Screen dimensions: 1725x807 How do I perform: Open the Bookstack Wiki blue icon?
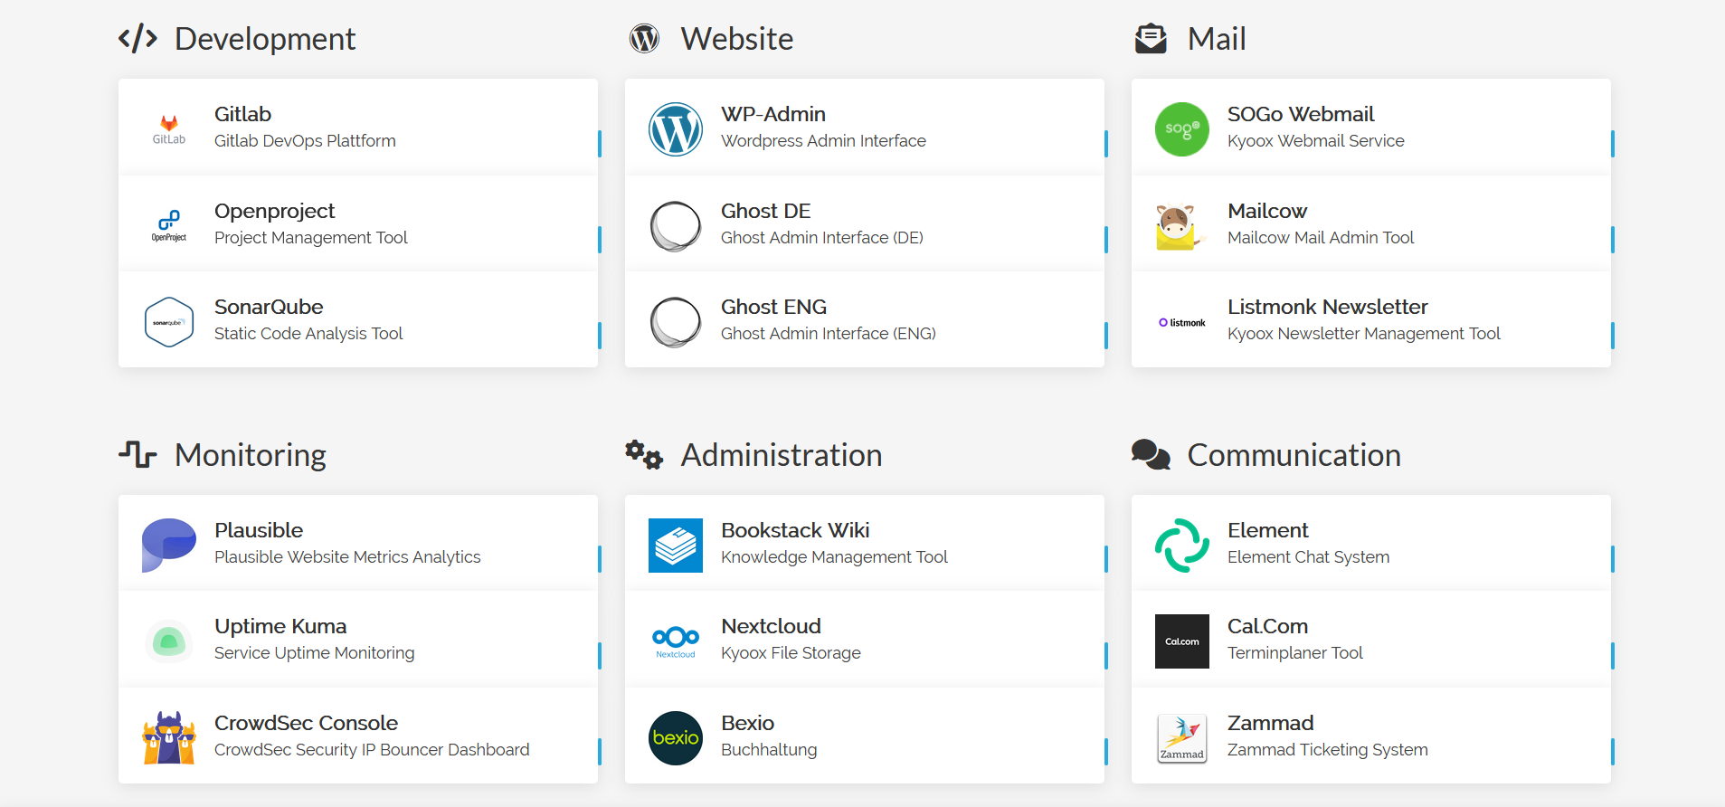pyautogui.click(x=676, y=546)
